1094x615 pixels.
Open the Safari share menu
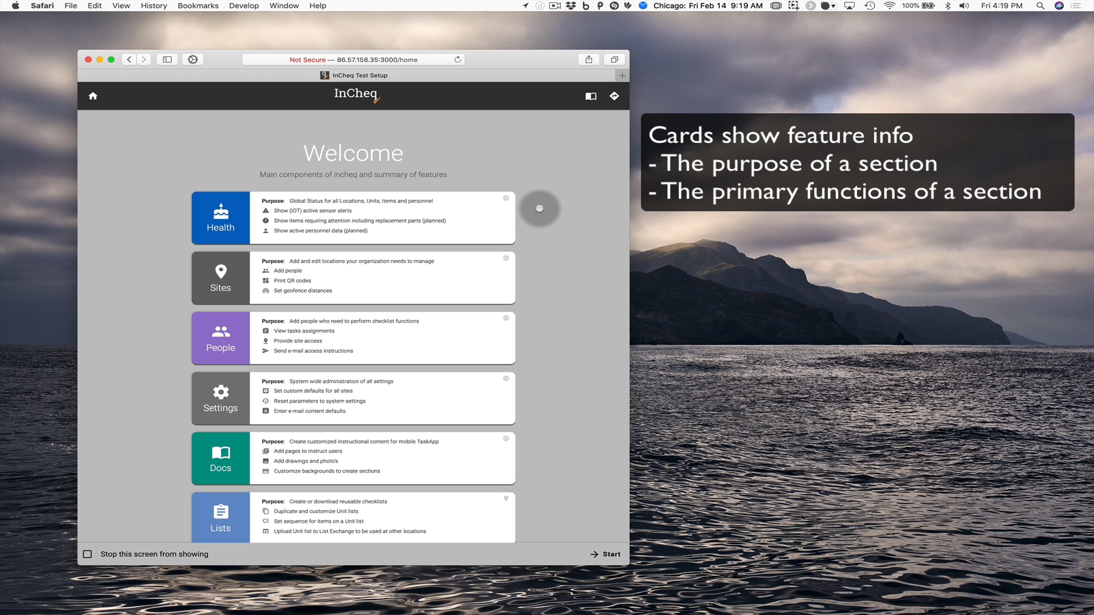[589, 60]
